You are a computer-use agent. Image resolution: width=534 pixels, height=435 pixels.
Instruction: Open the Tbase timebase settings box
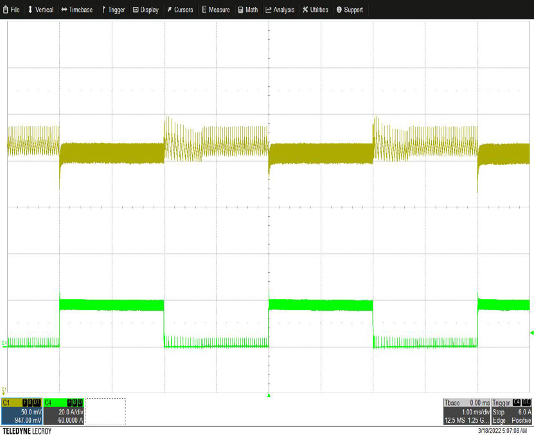467,411
